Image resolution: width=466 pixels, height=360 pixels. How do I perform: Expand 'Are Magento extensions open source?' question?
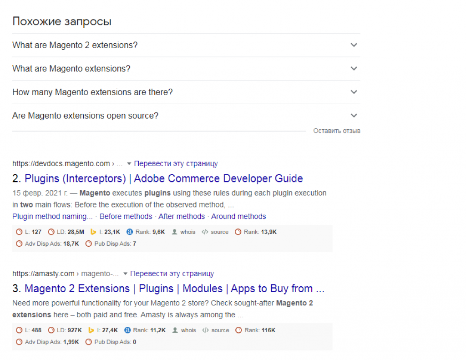[x=354, y=116]
